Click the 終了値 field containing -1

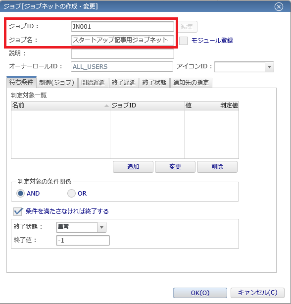[83, 241]
